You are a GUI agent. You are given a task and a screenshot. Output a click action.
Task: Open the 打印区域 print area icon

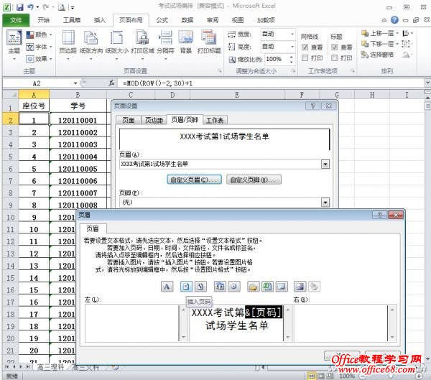tap(142, 45)
